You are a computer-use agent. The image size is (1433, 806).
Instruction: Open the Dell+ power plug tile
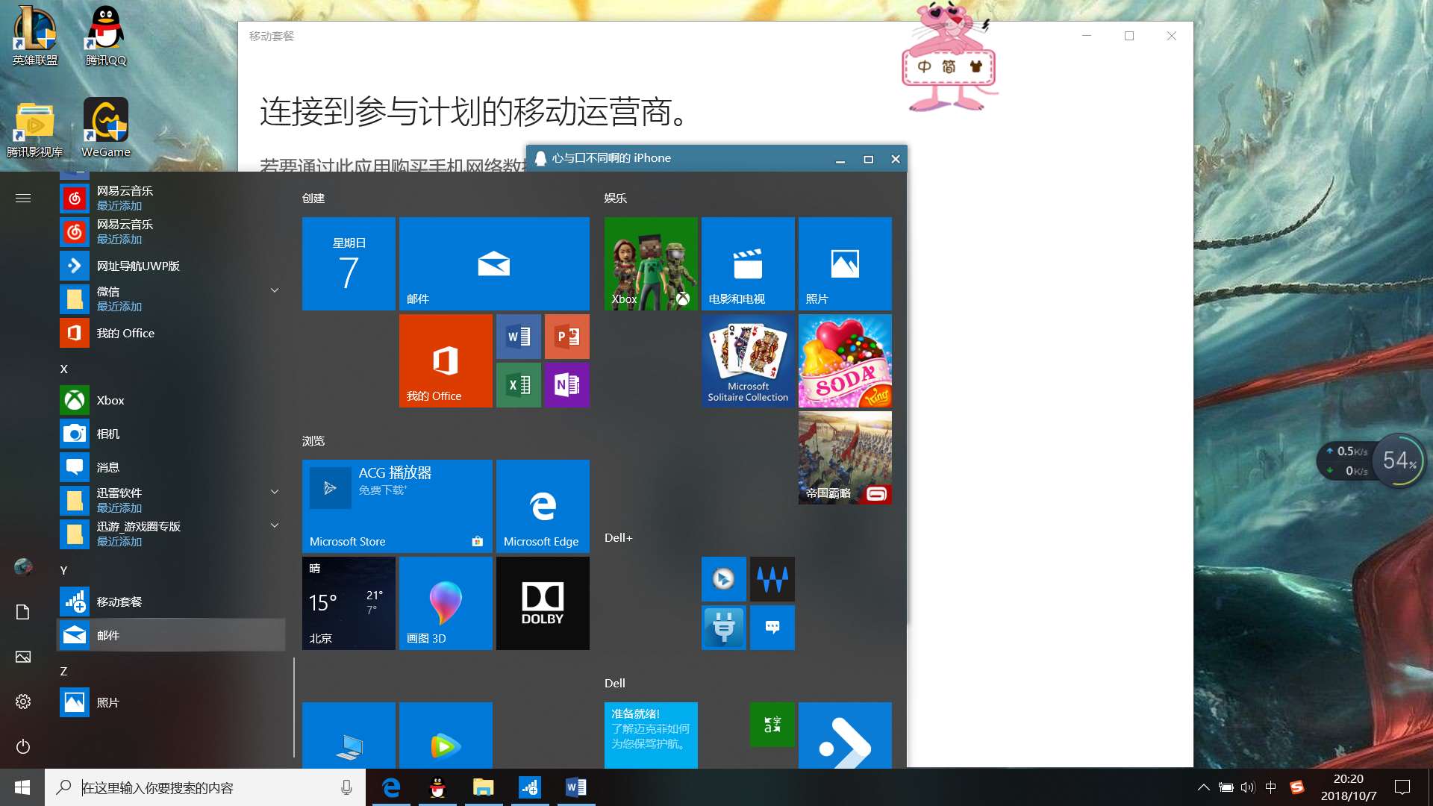[x=724, y=628]
